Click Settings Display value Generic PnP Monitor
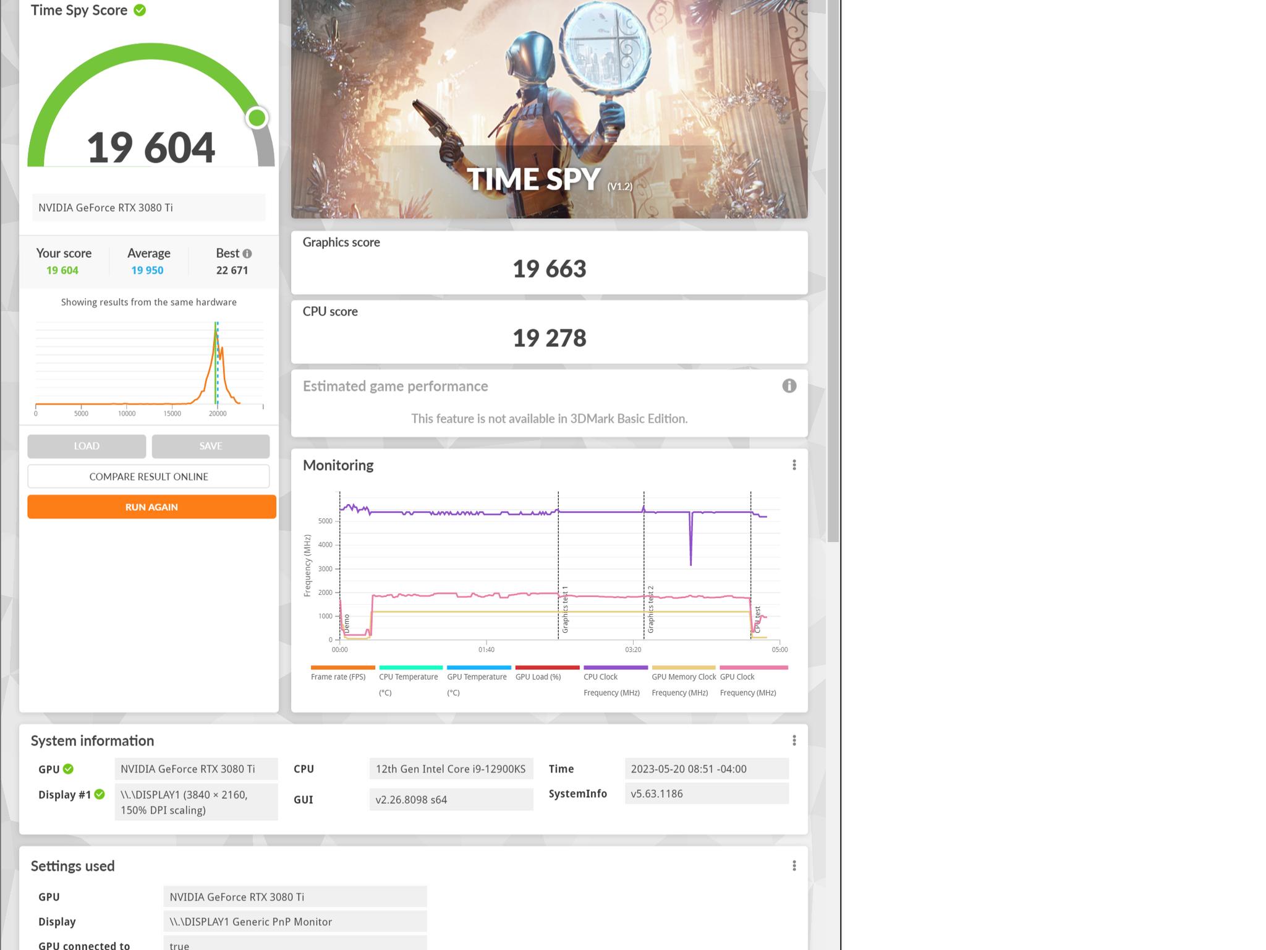The height and width of the screenshot is (950, 1266). 295,922
